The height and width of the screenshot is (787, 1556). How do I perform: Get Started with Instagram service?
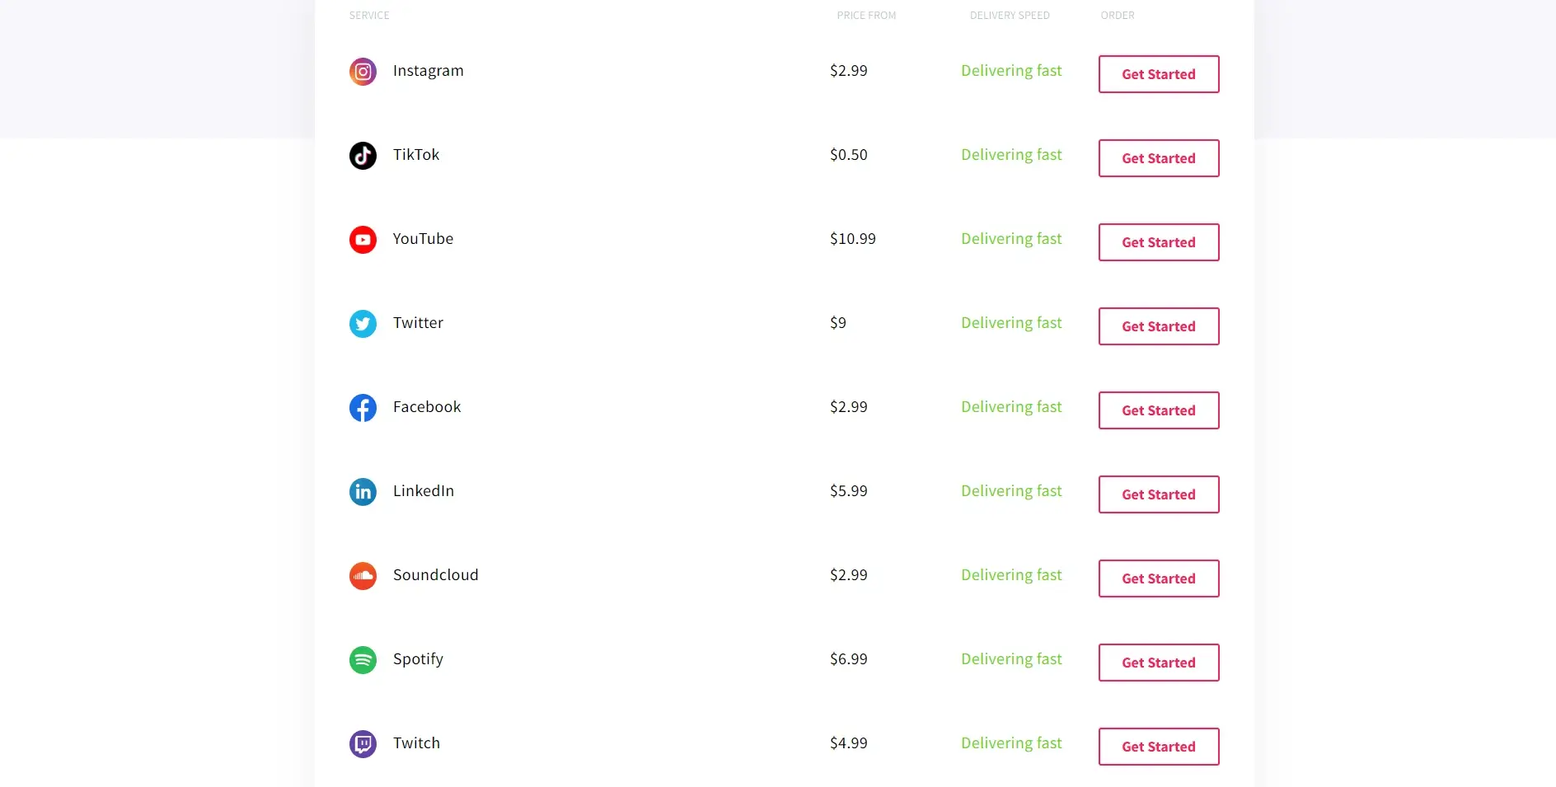point(1159,74)
